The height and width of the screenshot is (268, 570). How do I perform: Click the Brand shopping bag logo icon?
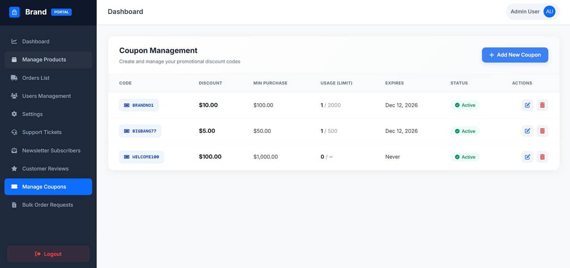tap(14, 12)
